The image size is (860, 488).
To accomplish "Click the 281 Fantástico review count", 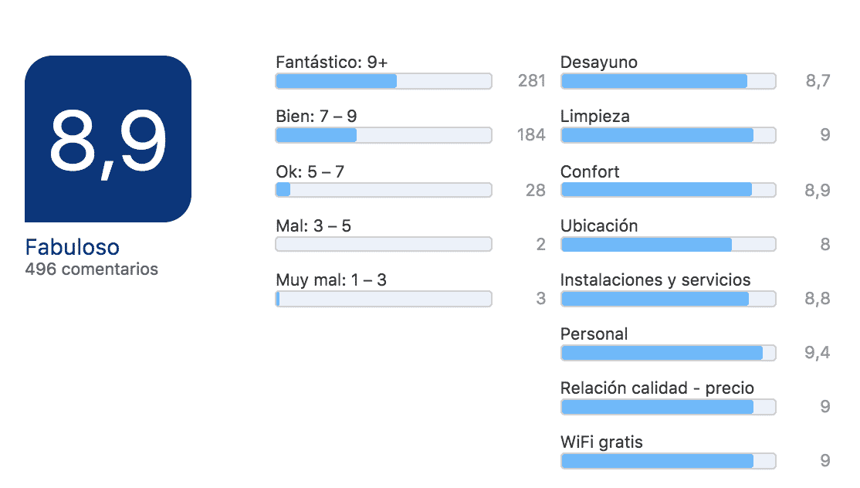I will pos(531,81).
